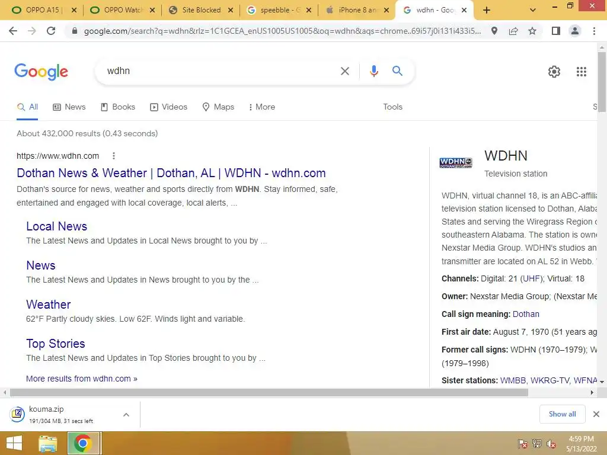The height and width of the screenshot is (455, 607).
Task: View site security lock info
Action: coord(75,31)
